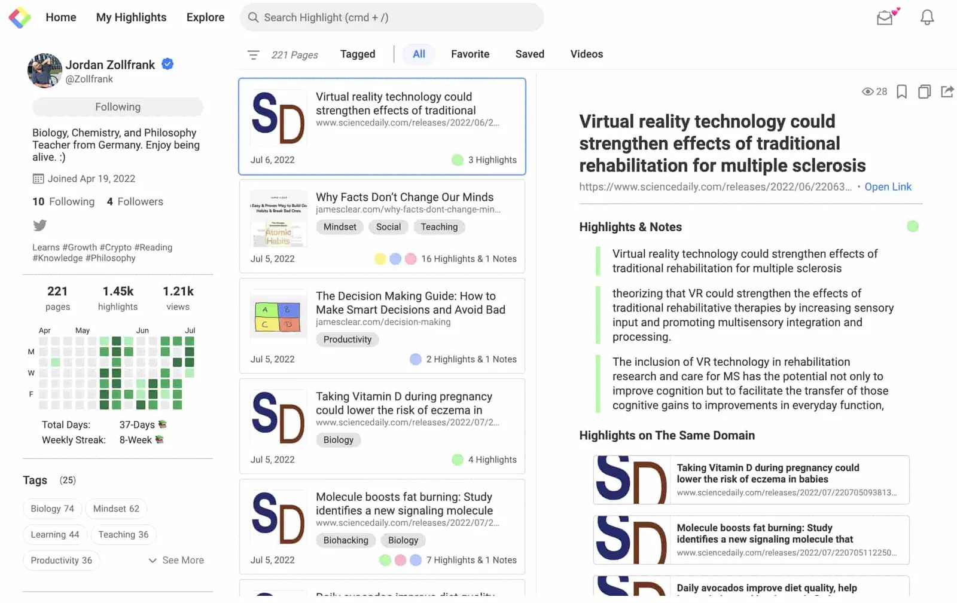
Task: Toggle the Following button
Action: pyautogui.click(x=118, y=107)
